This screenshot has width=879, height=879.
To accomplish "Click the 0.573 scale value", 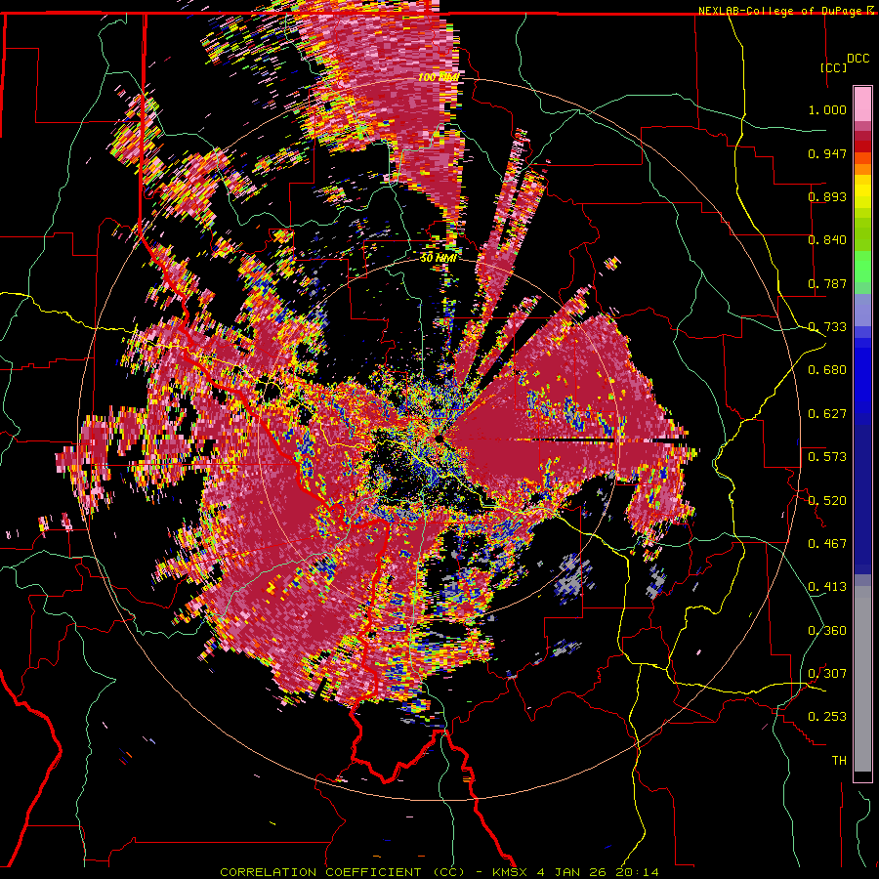I will (827, 456).
